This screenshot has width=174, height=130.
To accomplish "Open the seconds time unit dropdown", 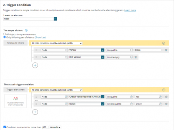I will pos(55,127).
